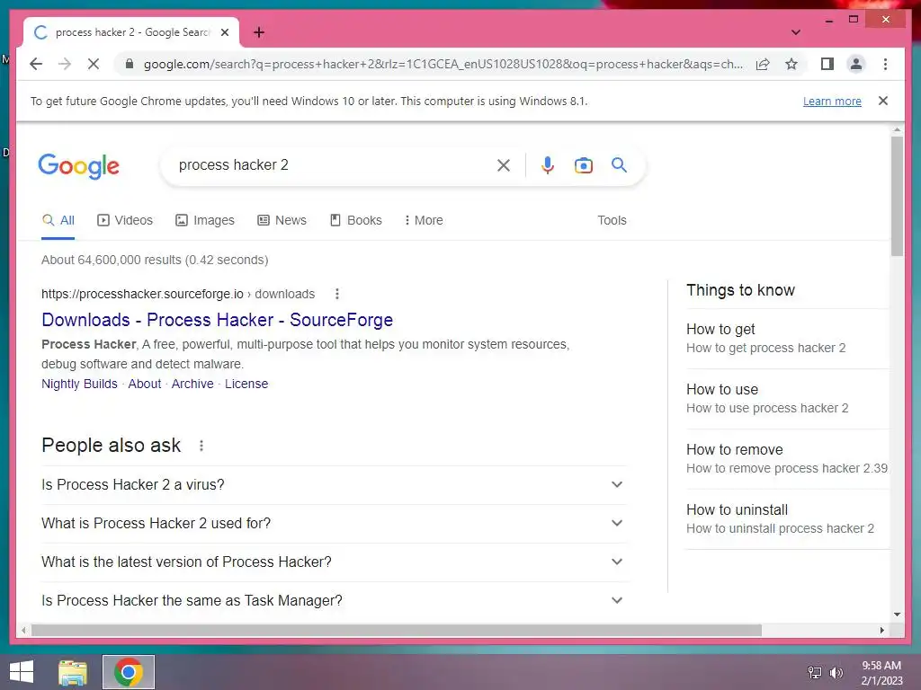Switch to Books results tab
Screen dimensions: 921x690
point(355,220)
